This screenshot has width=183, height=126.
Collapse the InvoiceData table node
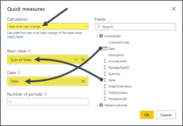coord(97,36)
